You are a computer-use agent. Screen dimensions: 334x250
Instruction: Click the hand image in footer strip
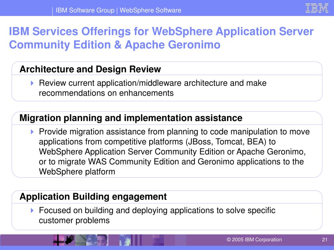(x=69, y=240)
